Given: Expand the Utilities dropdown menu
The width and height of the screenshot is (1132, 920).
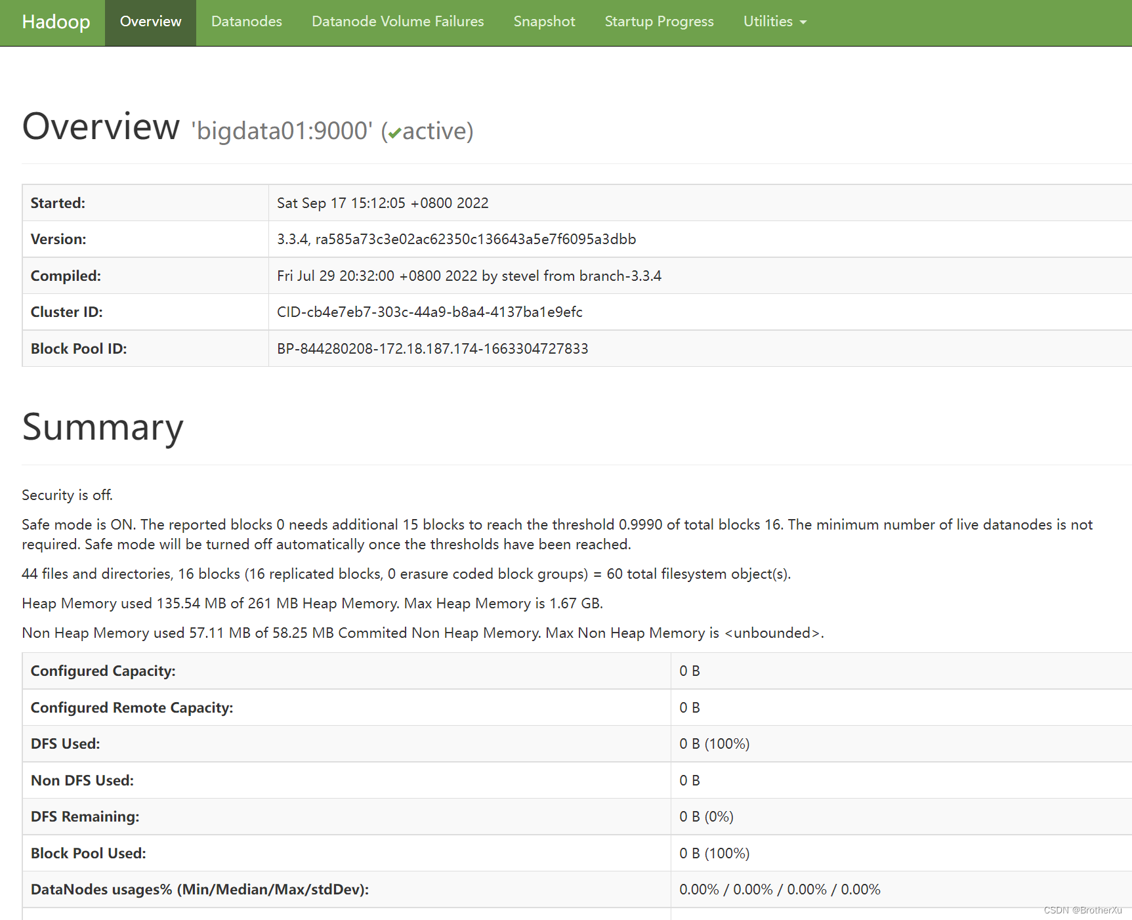Looking at the screenshot, I should pyautogui.click(x=774, y=22).
